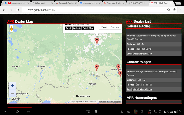The height and width of the screenshot is (115, 184).
Task: Tap the Android back navigation button
Action: [6, 112]
